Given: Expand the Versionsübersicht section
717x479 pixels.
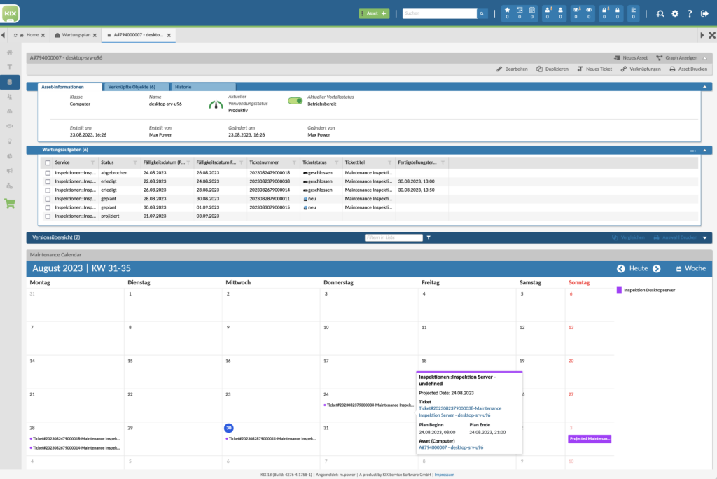Looking at the screenshot, I should [x=705, y=237].
